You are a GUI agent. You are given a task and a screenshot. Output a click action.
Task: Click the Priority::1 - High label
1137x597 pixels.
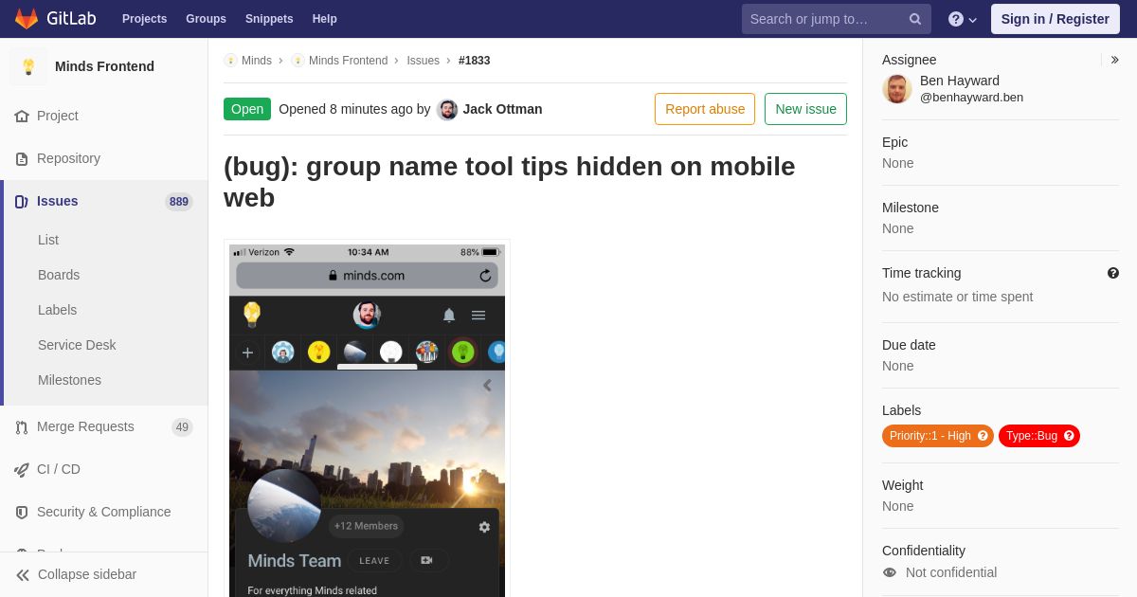(929, 436)
